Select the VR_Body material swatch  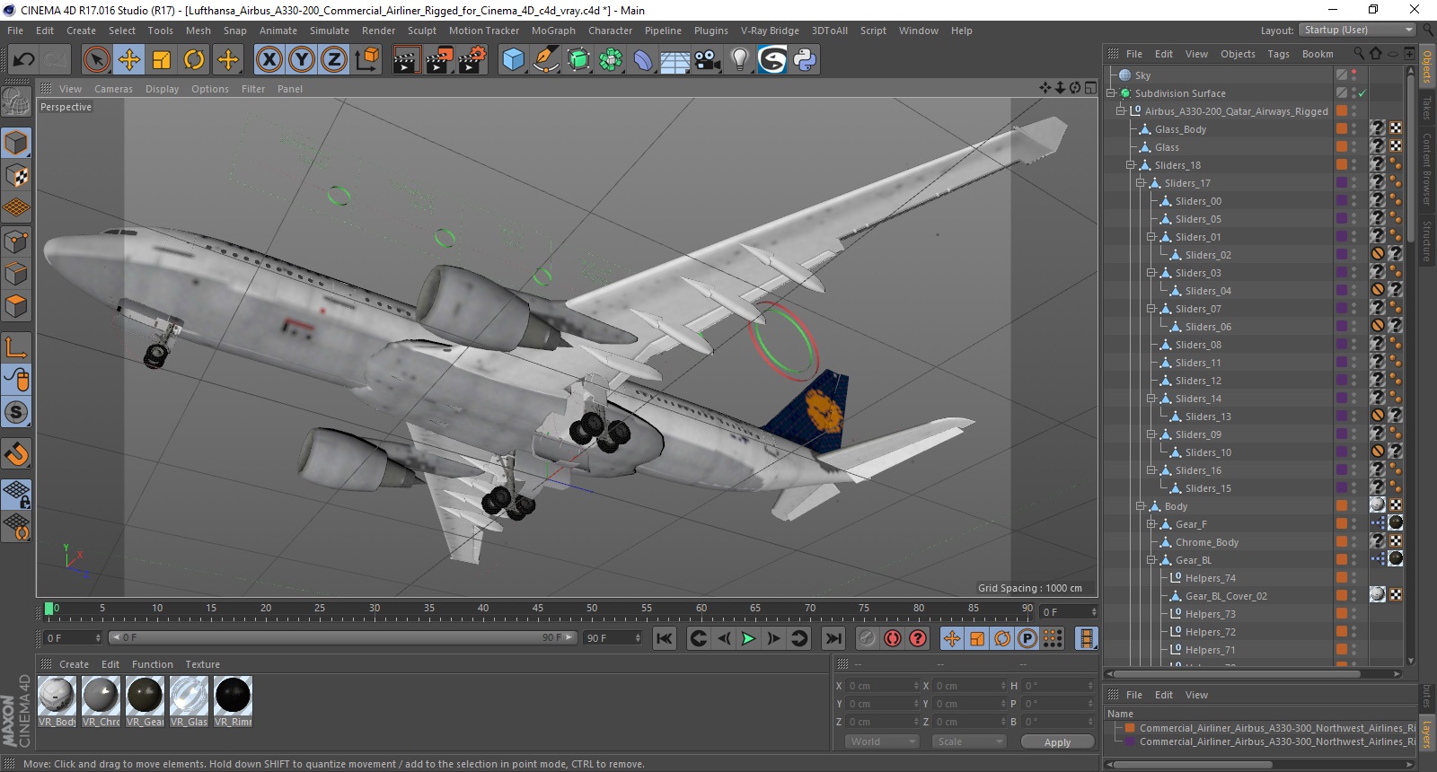57,697
